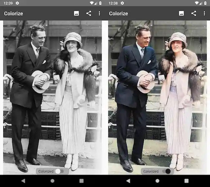Tap Android back button on right screen

pos(128,181)
